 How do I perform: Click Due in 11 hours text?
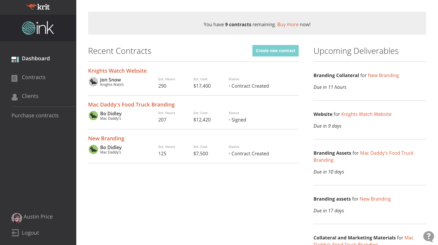pyautogui.click(x=330, y=87)
